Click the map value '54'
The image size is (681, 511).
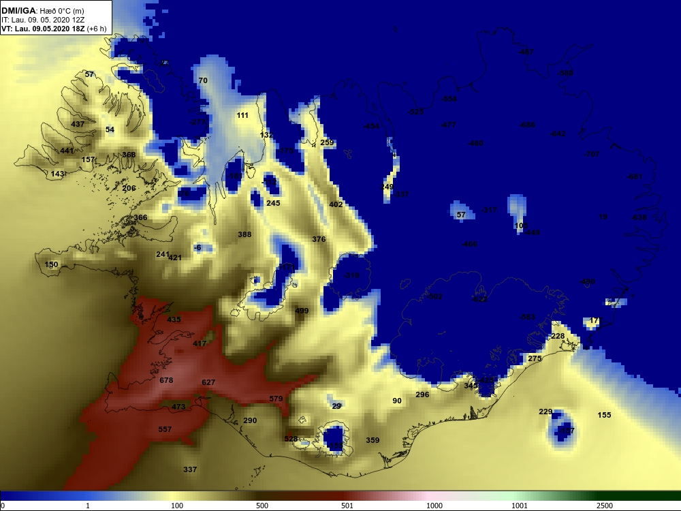pos(110,129)
